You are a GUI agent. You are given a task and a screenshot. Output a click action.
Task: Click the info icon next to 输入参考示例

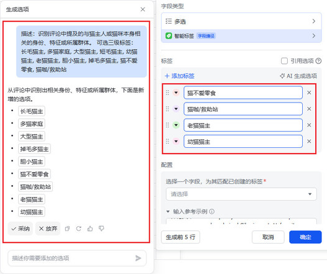click(211, 212)
